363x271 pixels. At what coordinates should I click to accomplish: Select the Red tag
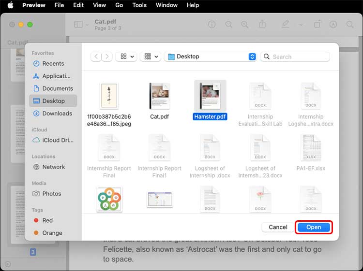click(53, 220)
